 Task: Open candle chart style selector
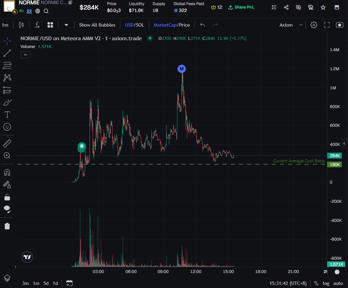tap(21, 25)
